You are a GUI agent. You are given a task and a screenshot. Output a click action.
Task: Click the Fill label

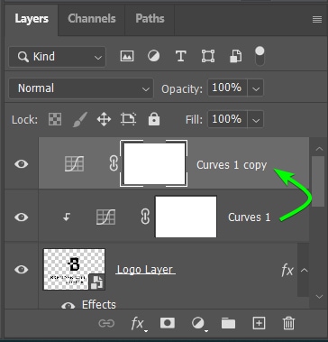[195, 120]
